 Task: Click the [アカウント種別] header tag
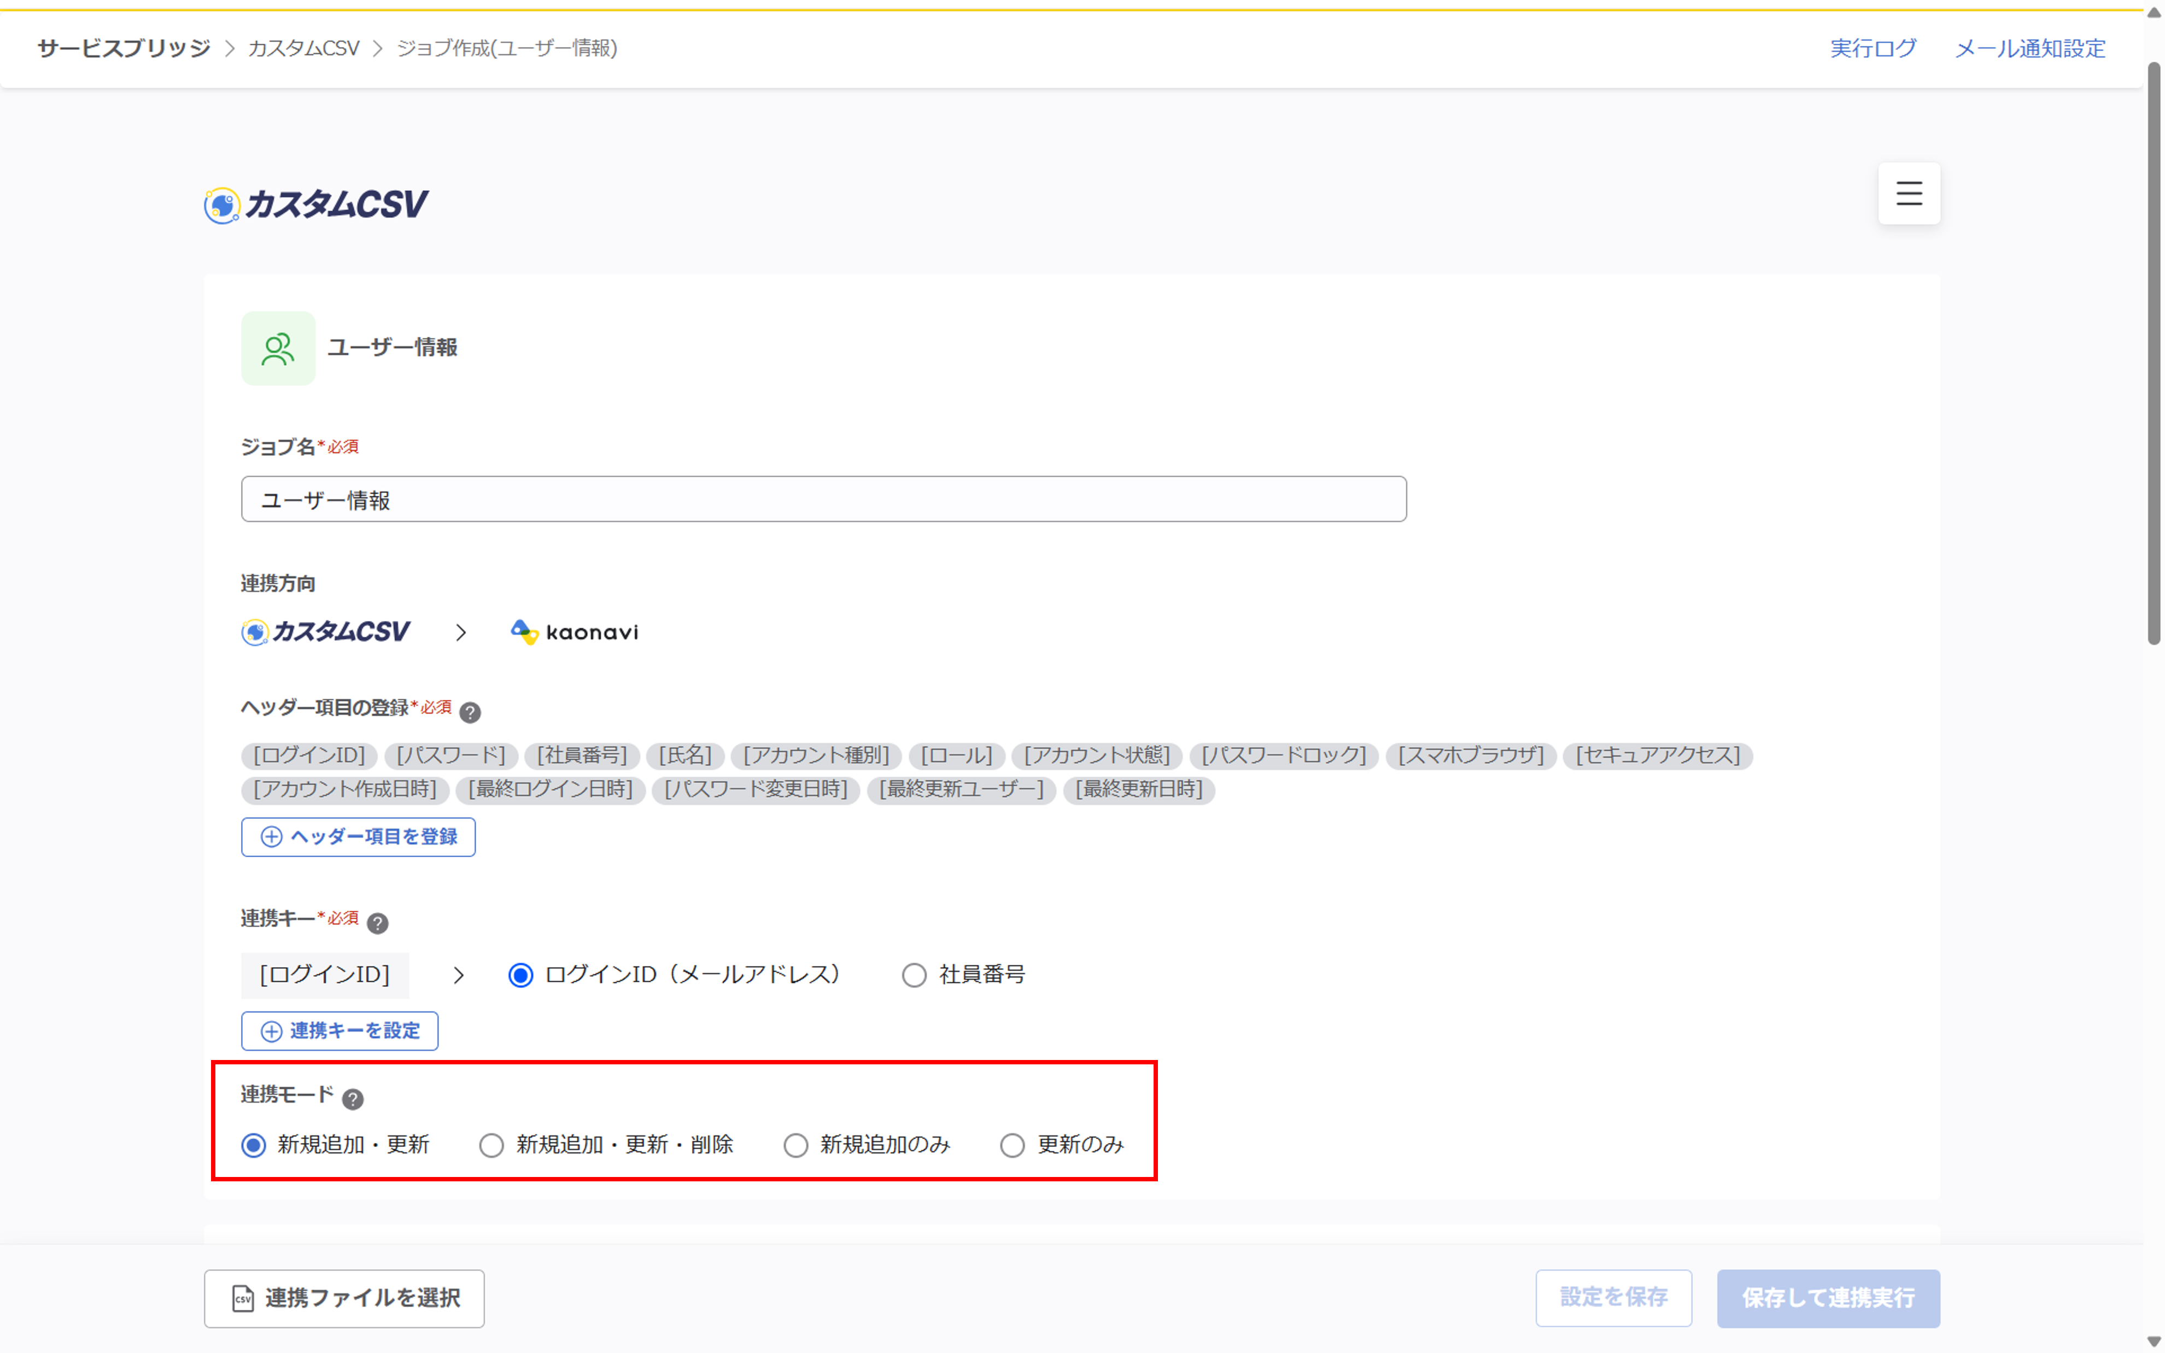coord(816,756)
